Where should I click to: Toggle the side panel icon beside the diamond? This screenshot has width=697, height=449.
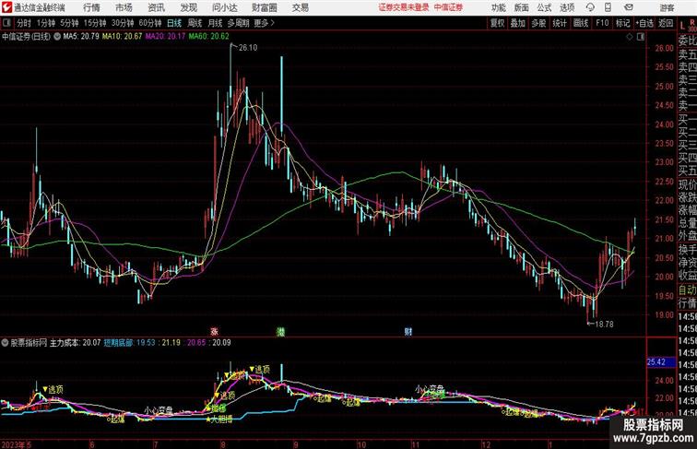[641, 37]
